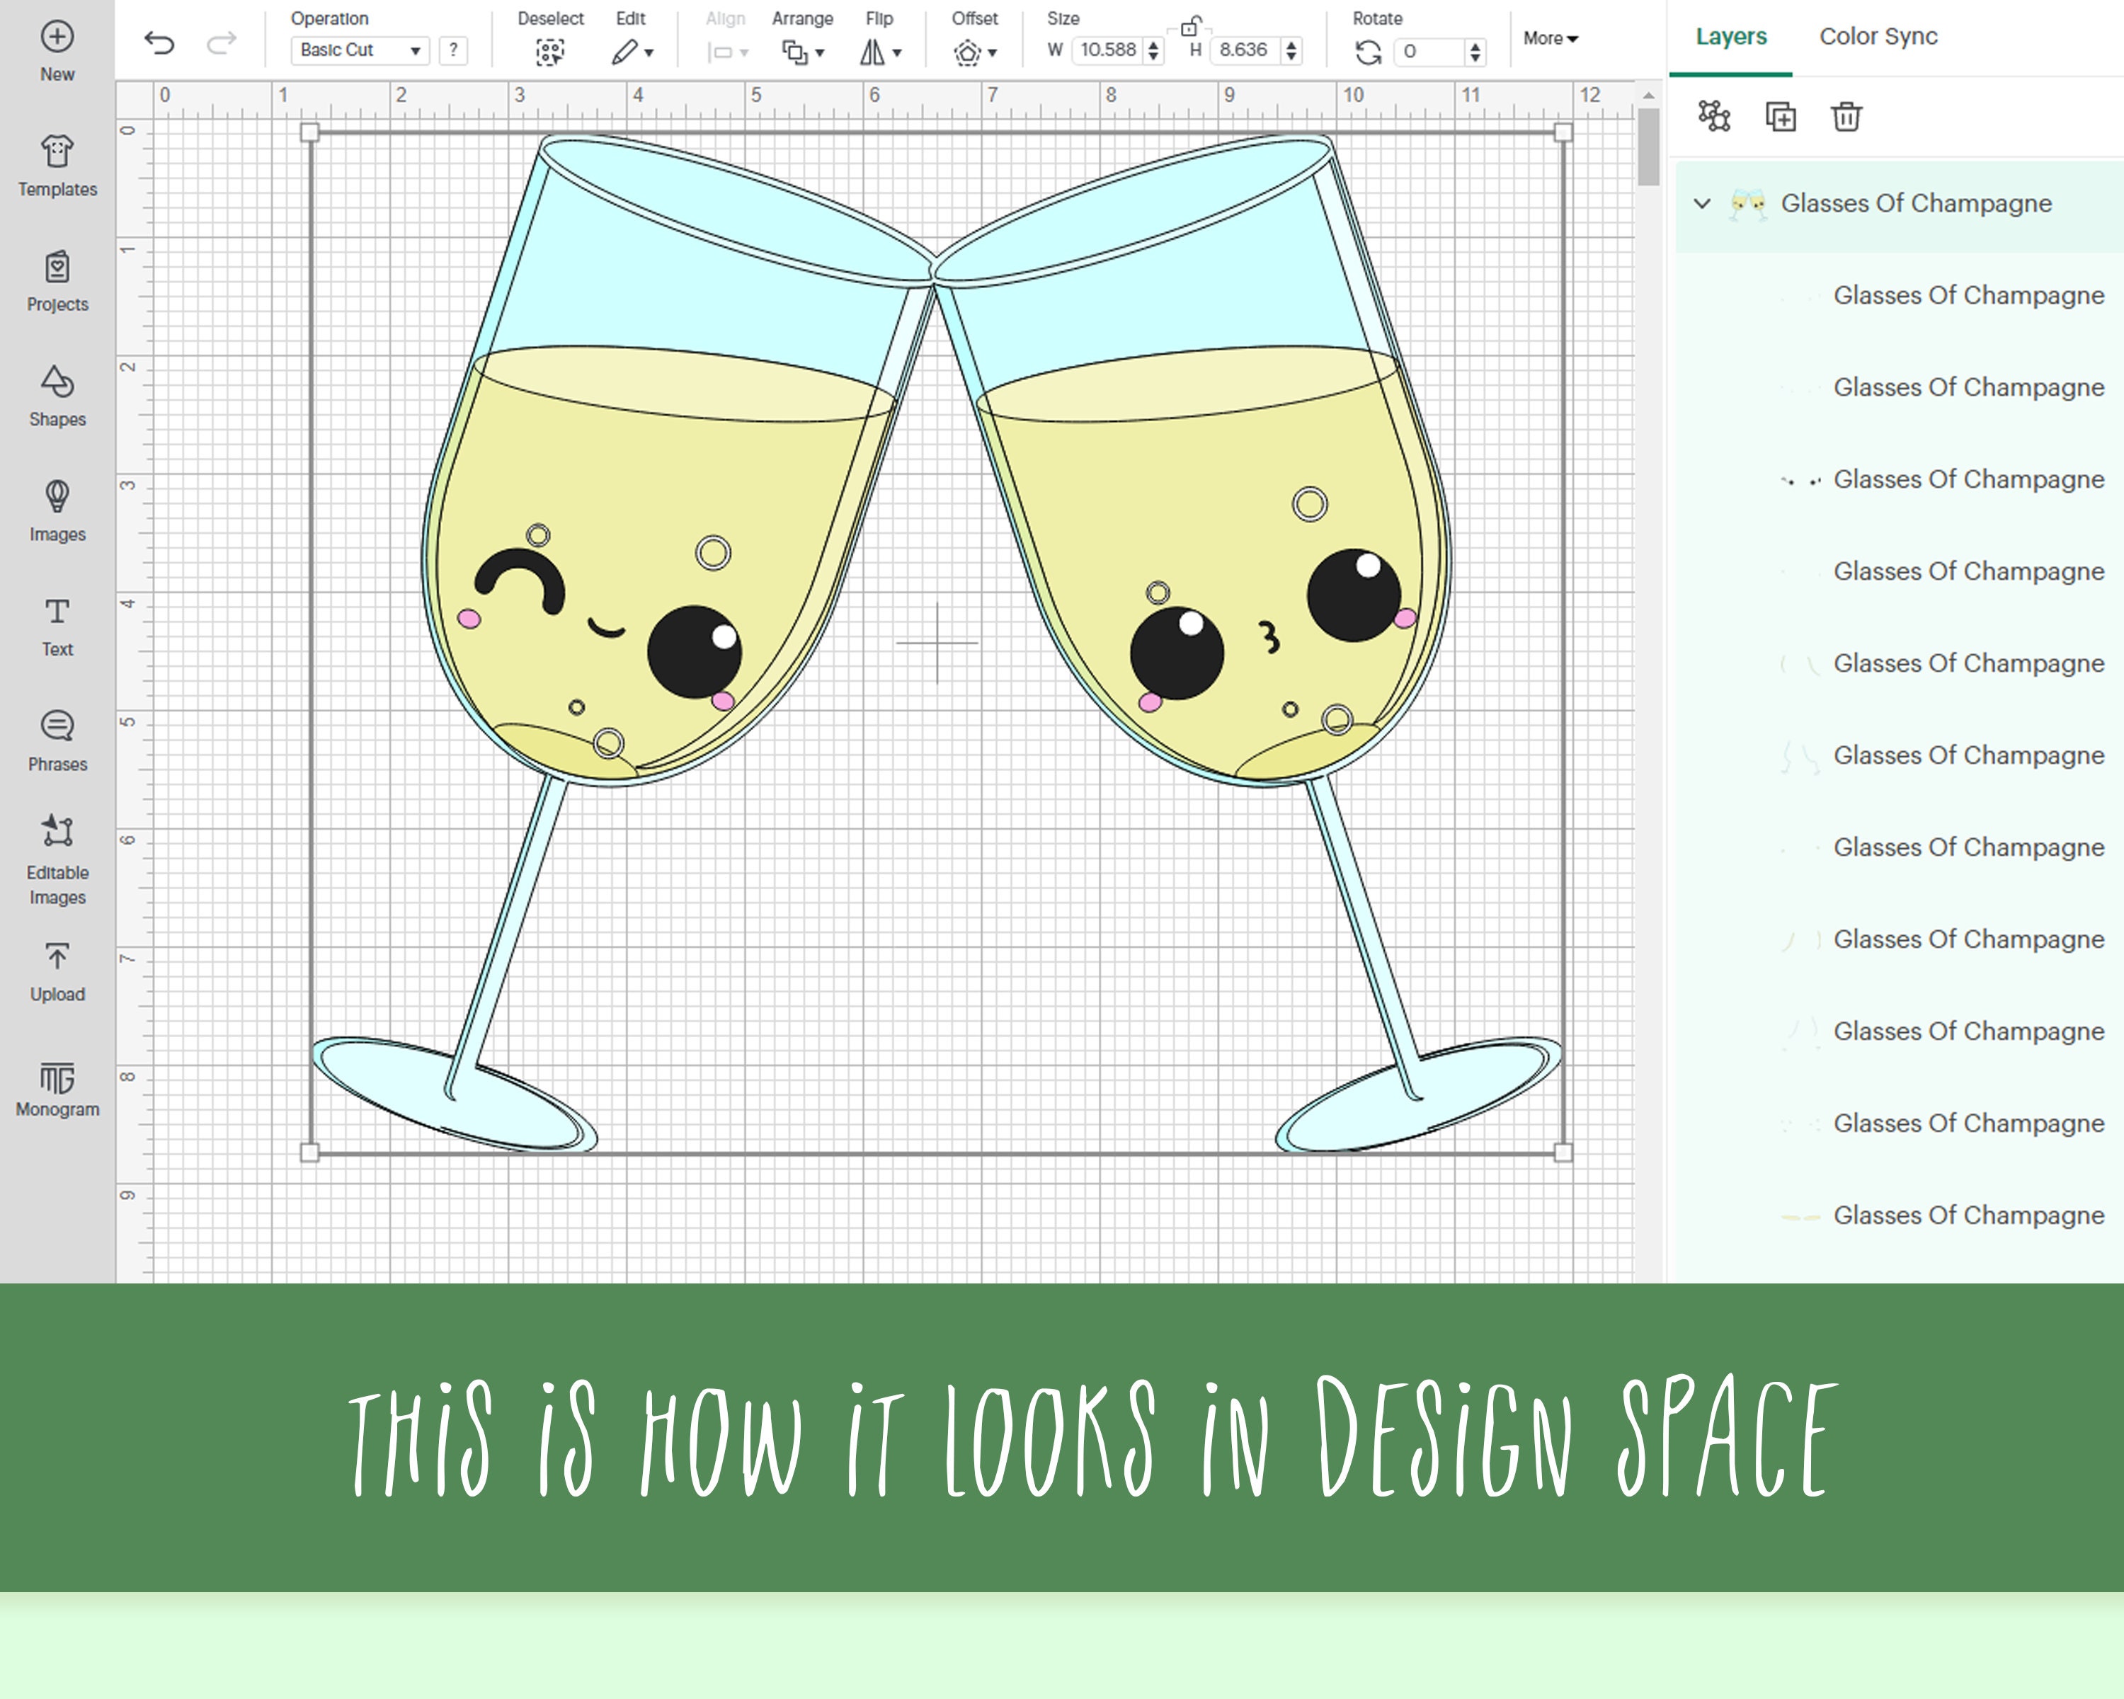
Task: Expand the More dropdown
Action: tap(1548, 40)
